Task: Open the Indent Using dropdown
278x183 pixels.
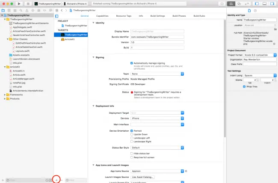Action: (x=260, y=75)
